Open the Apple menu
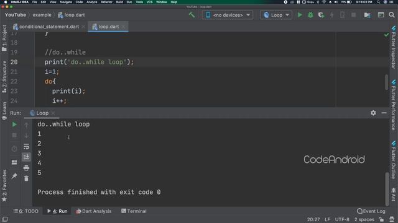398x223 pixels. click(6, 2)
